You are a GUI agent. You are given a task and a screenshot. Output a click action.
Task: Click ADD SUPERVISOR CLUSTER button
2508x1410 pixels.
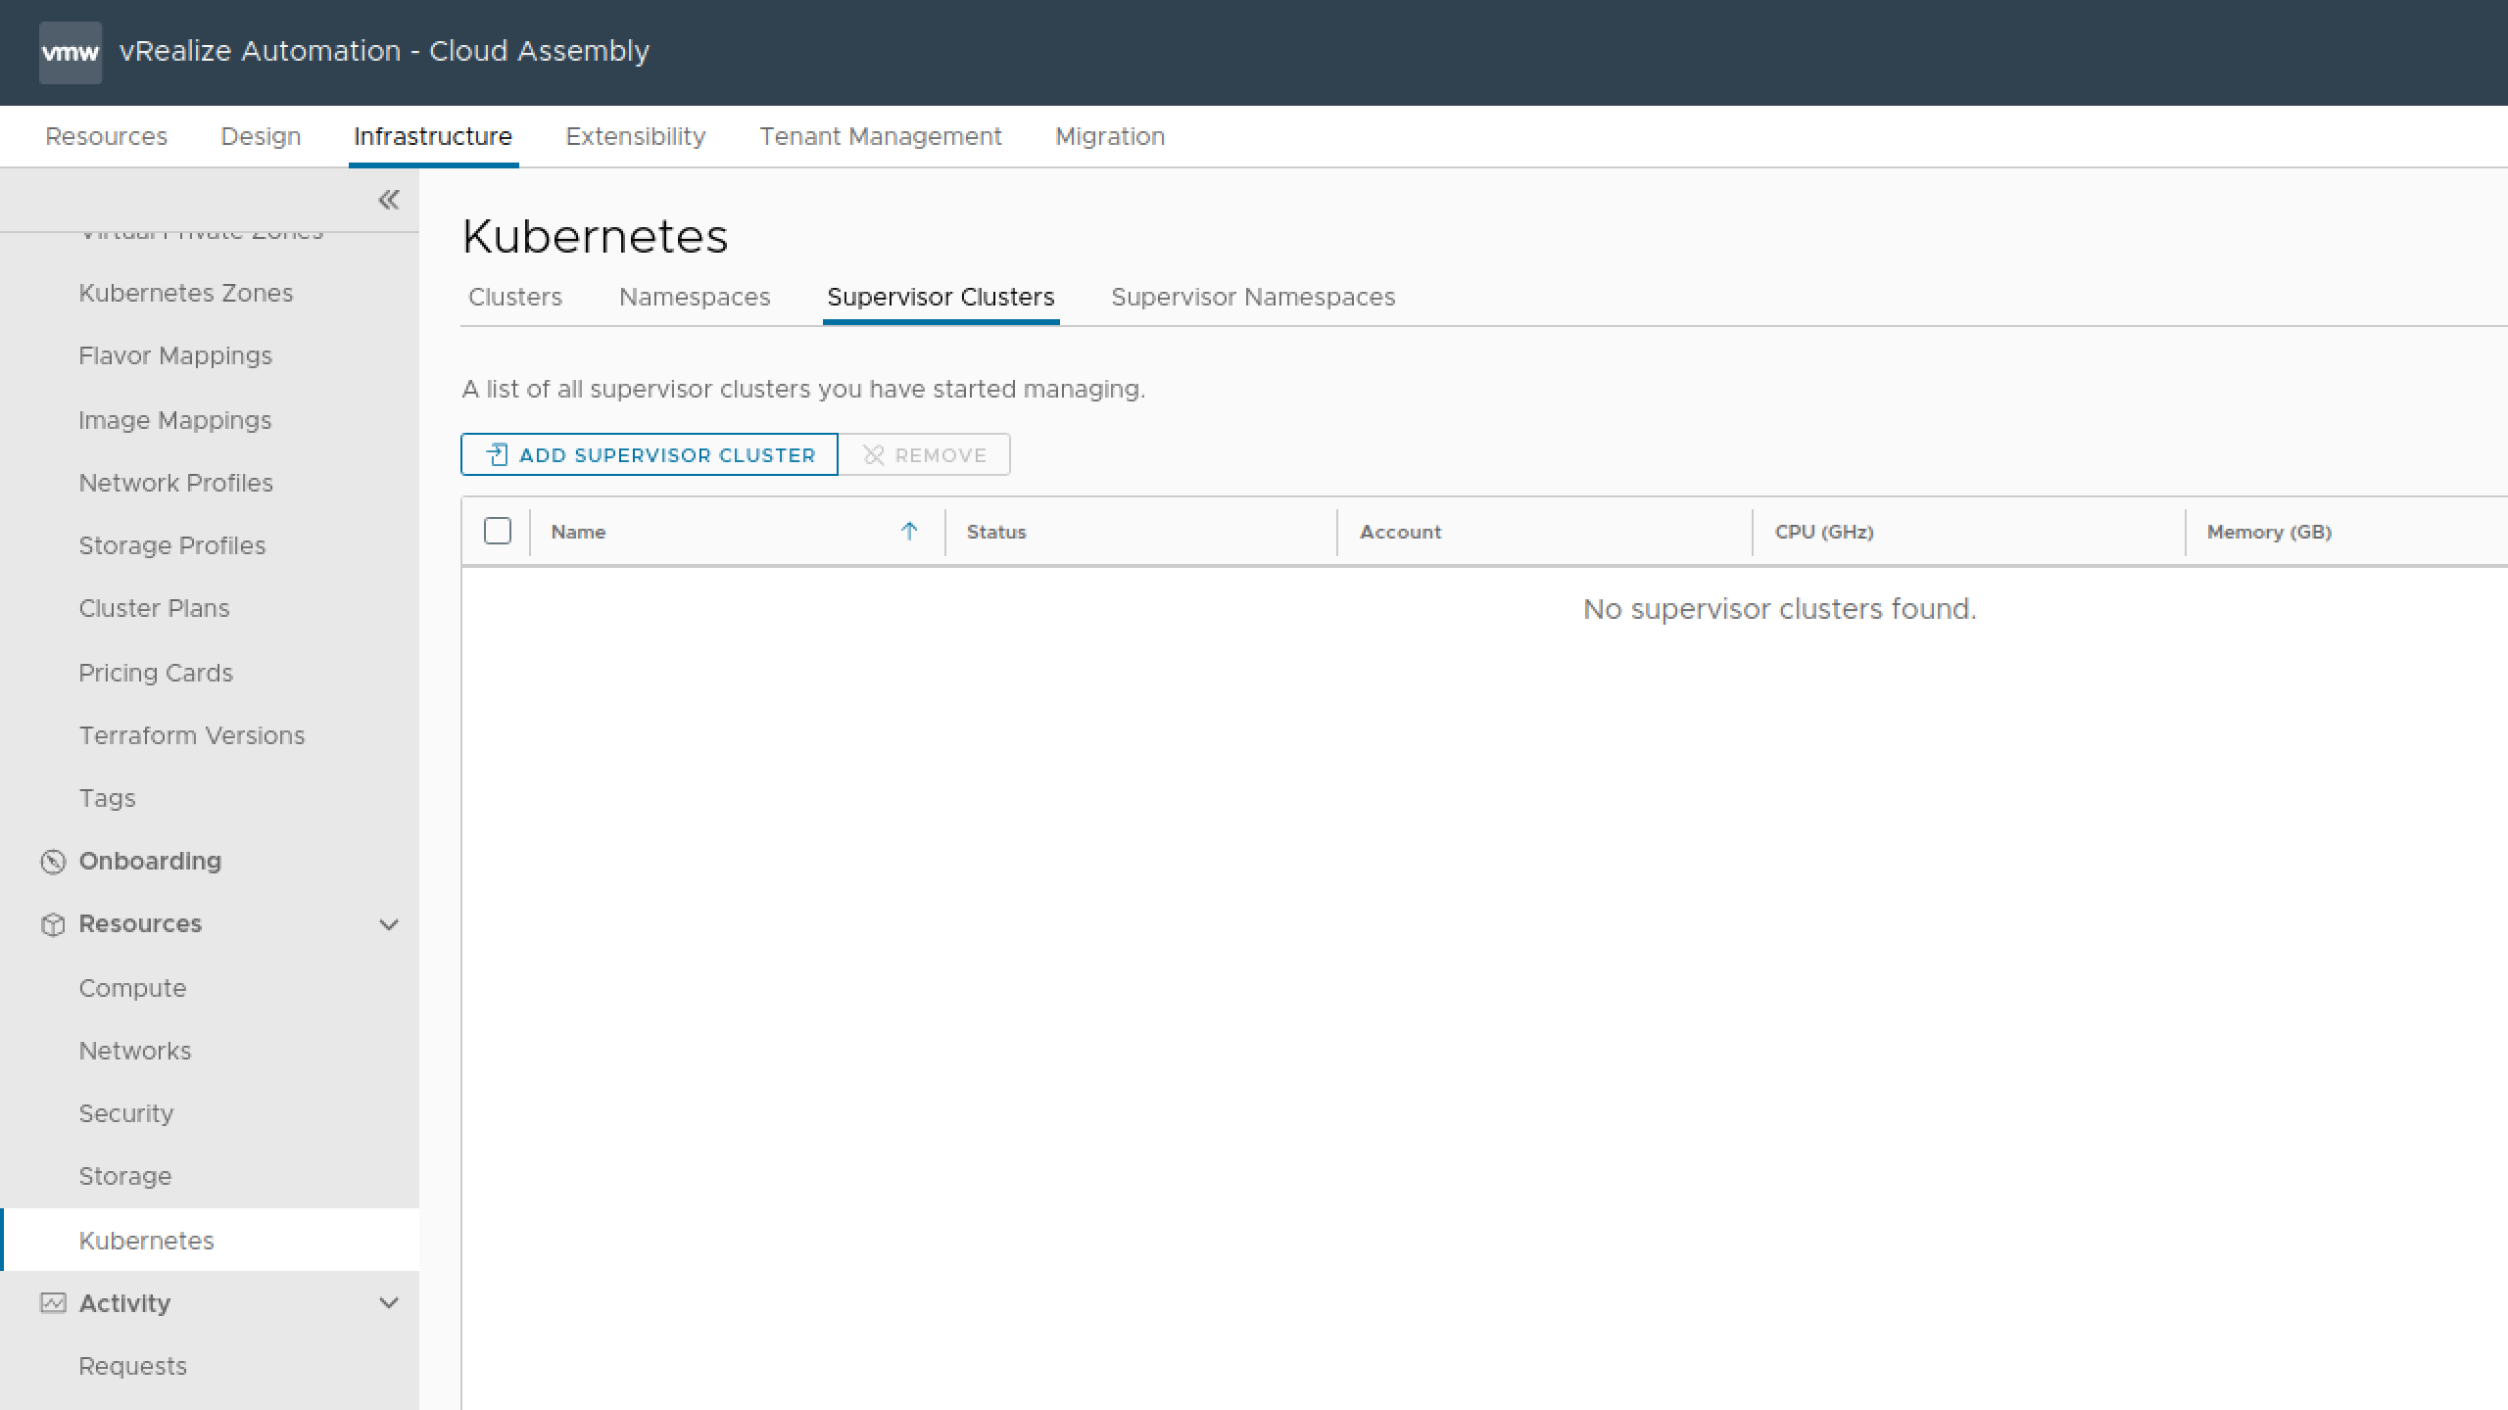(x=650, y=452)
